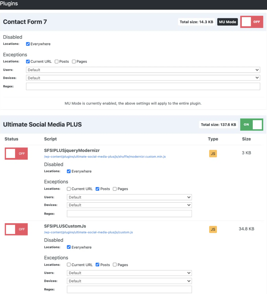Screen dimensions: 267x294
Task: Check Pages exception for SFSIPLUSjqueryModernizr
Action: [x=115, y=189]
